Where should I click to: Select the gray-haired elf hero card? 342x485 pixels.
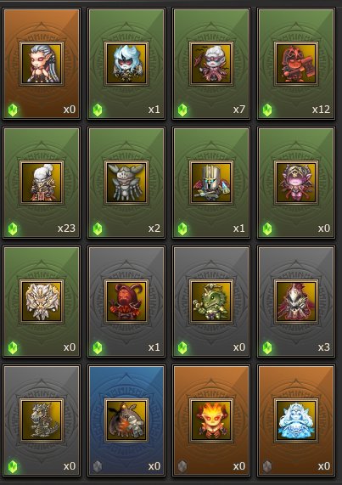[42, 64]
